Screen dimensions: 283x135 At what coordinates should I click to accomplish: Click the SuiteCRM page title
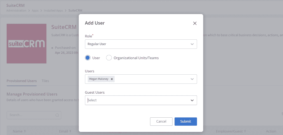point(15,6)
